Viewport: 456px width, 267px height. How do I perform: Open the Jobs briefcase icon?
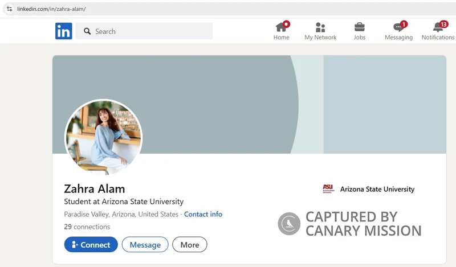click(360, 27)
